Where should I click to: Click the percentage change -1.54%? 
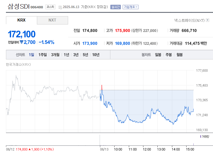tap(46, 42)
